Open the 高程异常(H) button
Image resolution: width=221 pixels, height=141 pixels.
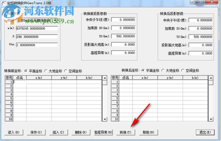coord(103,132)
